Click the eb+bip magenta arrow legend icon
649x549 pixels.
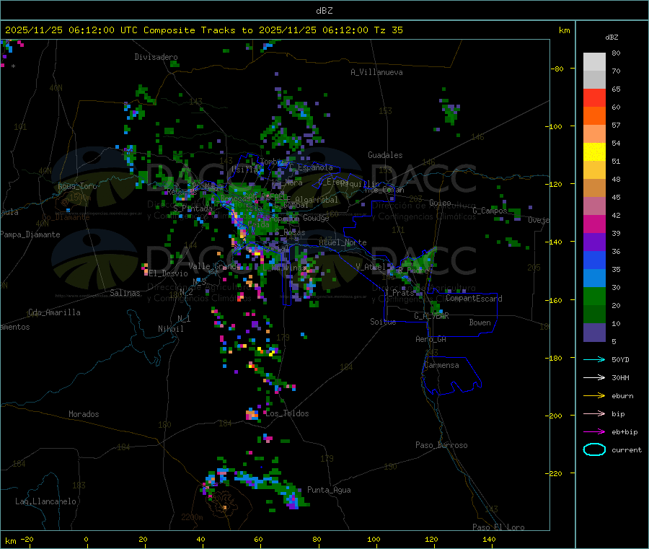(x=594, y=432)
